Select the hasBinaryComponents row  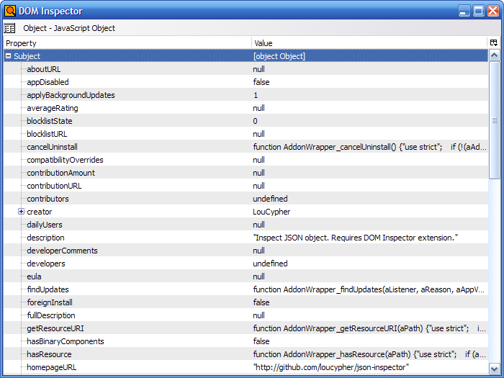coord(246,341)
